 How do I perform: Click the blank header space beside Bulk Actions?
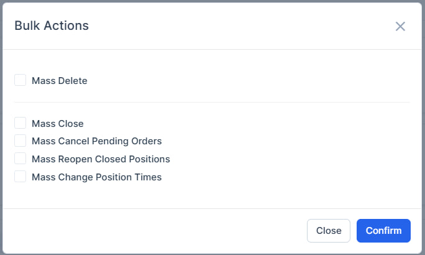click(x=236, y=26)
